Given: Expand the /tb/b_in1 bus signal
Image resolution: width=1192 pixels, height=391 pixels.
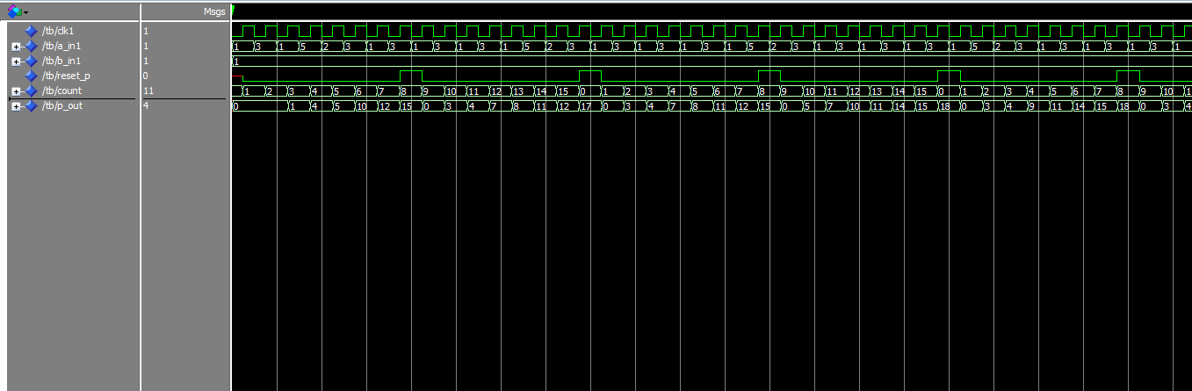Looking at the screenshot, I should (16, 61).
